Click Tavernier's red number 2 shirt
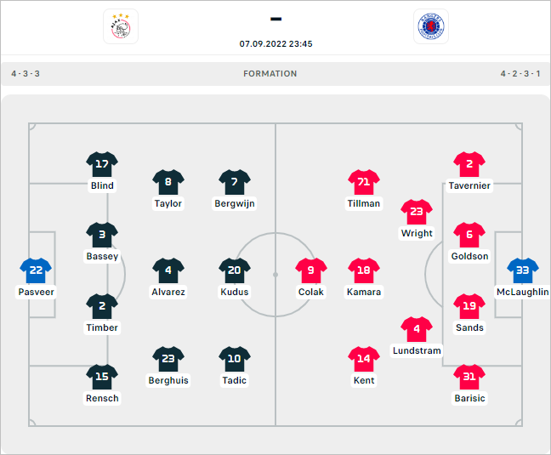The image size is (551, 455). pos(469,164)
